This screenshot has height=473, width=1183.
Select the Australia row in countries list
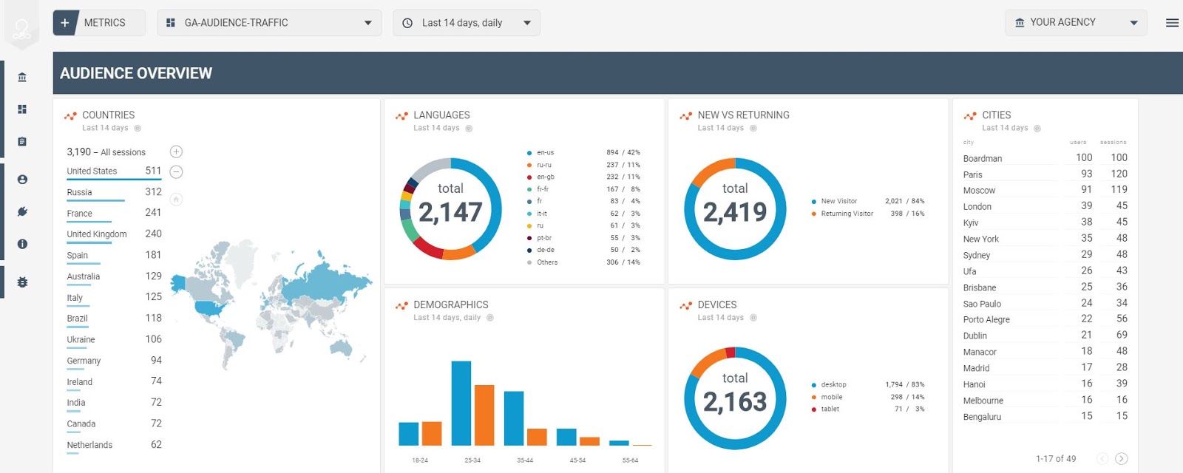[115, 277]
